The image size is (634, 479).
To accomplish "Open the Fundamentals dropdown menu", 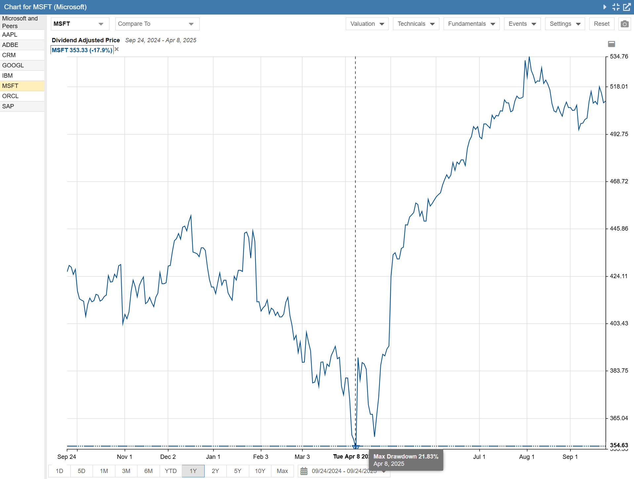I will (471, 24).
